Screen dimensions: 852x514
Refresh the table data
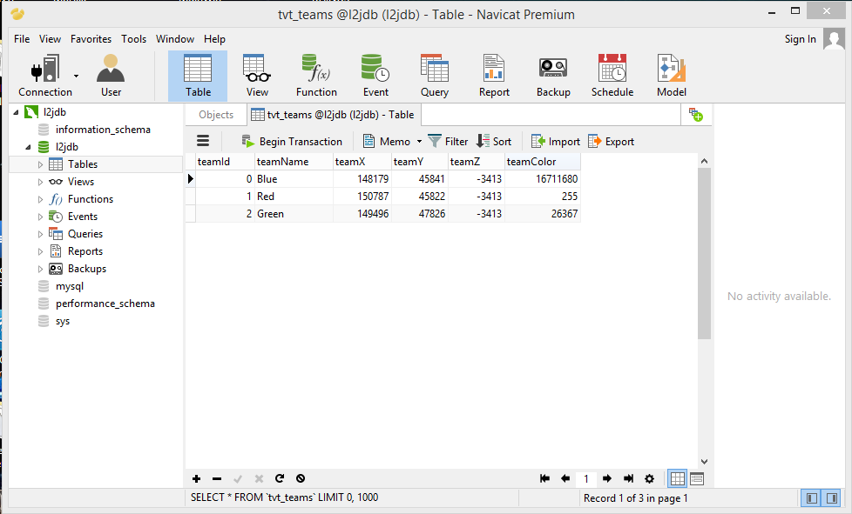coord(280,478)
